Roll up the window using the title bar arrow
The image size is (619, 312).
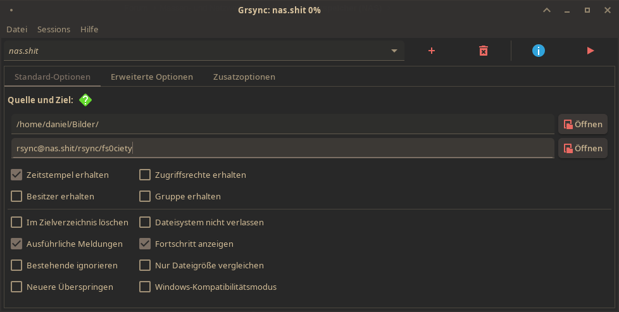(x=547, y=10)
